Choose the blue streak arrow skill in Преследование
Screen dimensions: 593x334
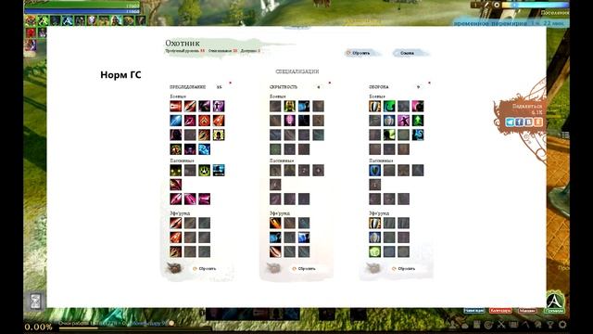tap(175, 121)
